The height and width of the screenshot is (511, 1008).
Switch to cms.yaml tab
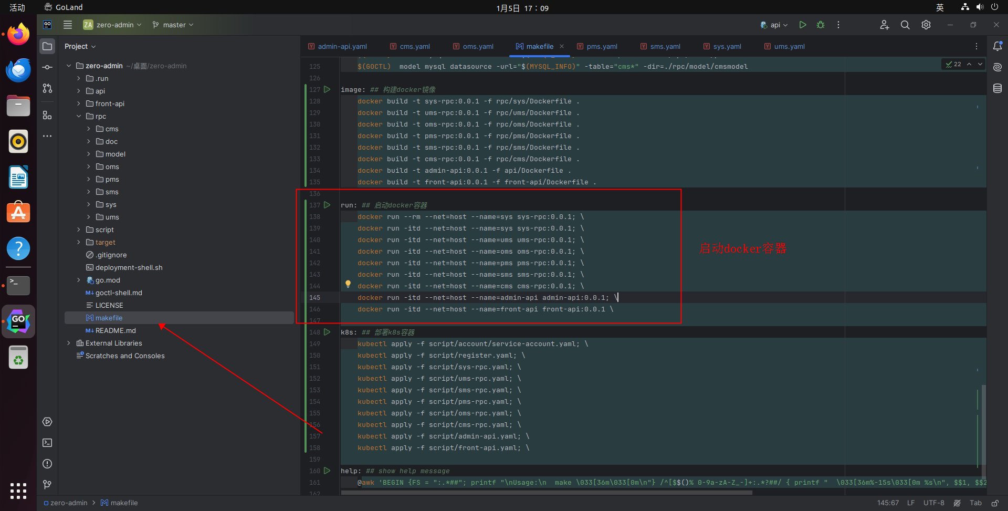point(410,46)
